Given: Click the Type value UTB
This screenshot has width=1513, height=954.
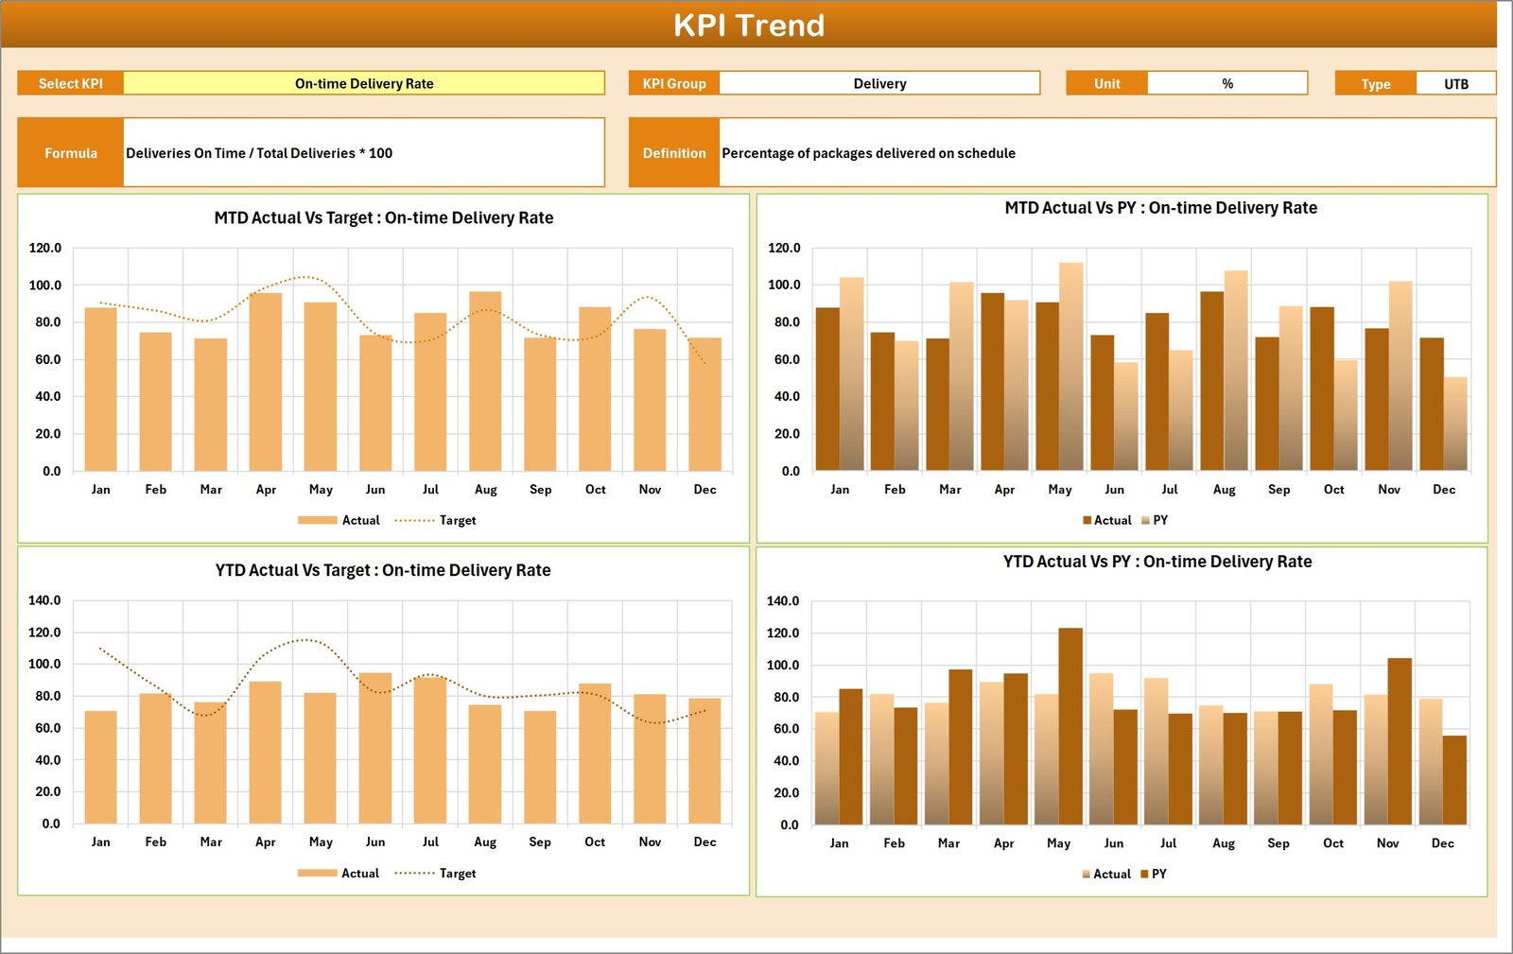Looking at the screenshot, I should point(1456,83).
